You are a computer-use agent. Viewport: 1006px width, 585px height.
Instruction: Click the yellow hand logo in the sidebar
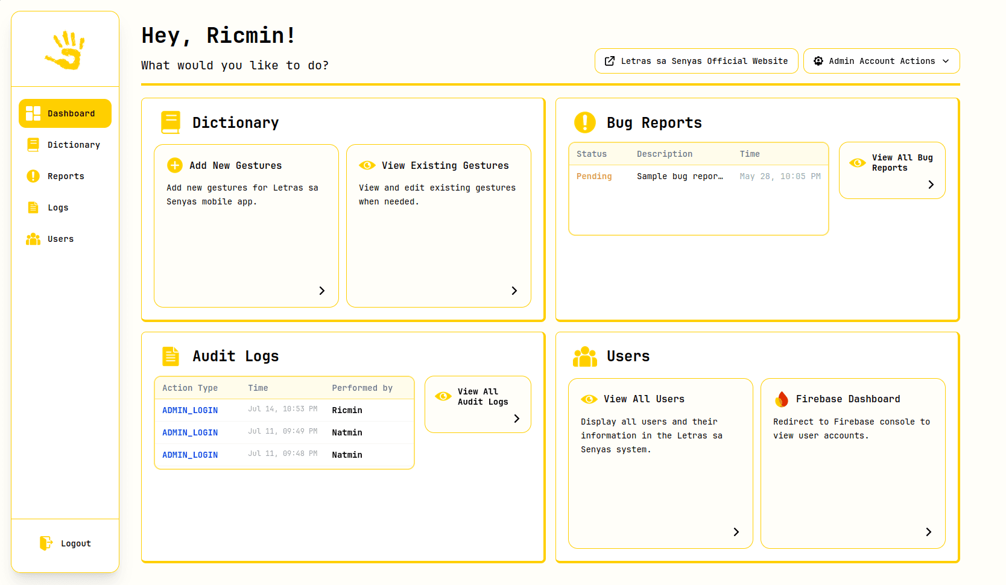tap(65, 50)
